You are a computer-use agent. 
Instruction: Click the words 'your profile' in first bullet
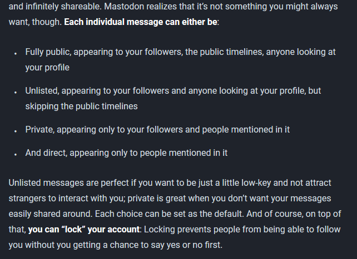pyautogui.click(x=47, y=68)
